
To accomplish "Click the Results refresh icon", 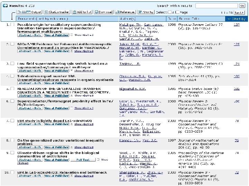I will (5, 6).
